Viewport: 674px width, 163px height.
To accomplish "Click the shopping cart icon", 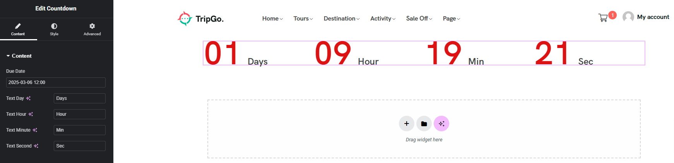I will [603, 18].
